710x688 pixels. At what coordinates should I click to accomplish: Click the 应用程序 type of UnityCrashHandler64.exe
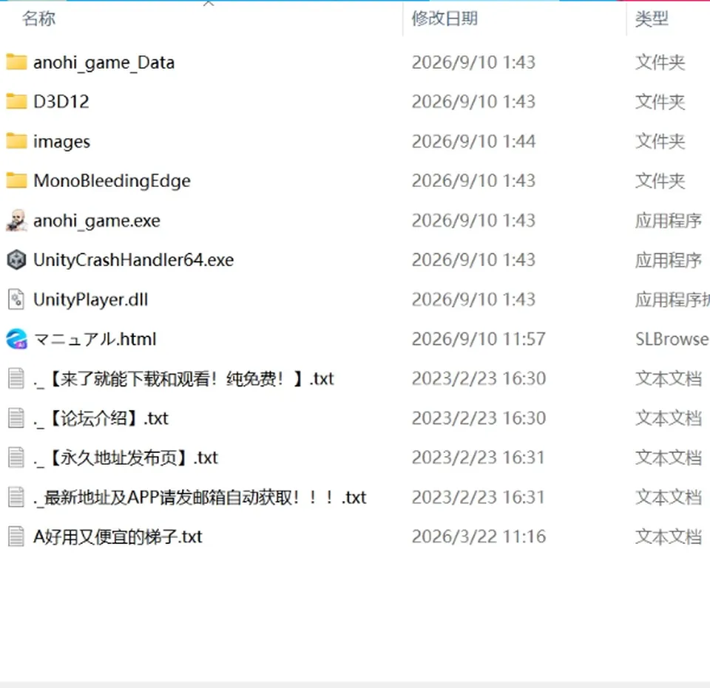[669, 260]
